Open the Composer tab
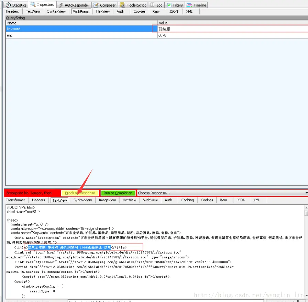Screen dimensions: 308x302 pos(105,5)
